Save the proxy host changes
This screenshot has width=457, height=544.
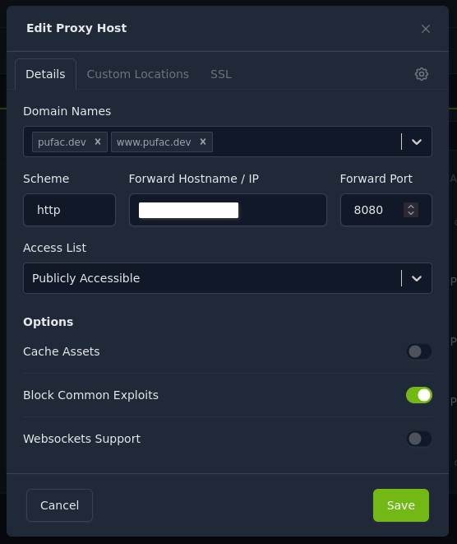tap(401, 505)
